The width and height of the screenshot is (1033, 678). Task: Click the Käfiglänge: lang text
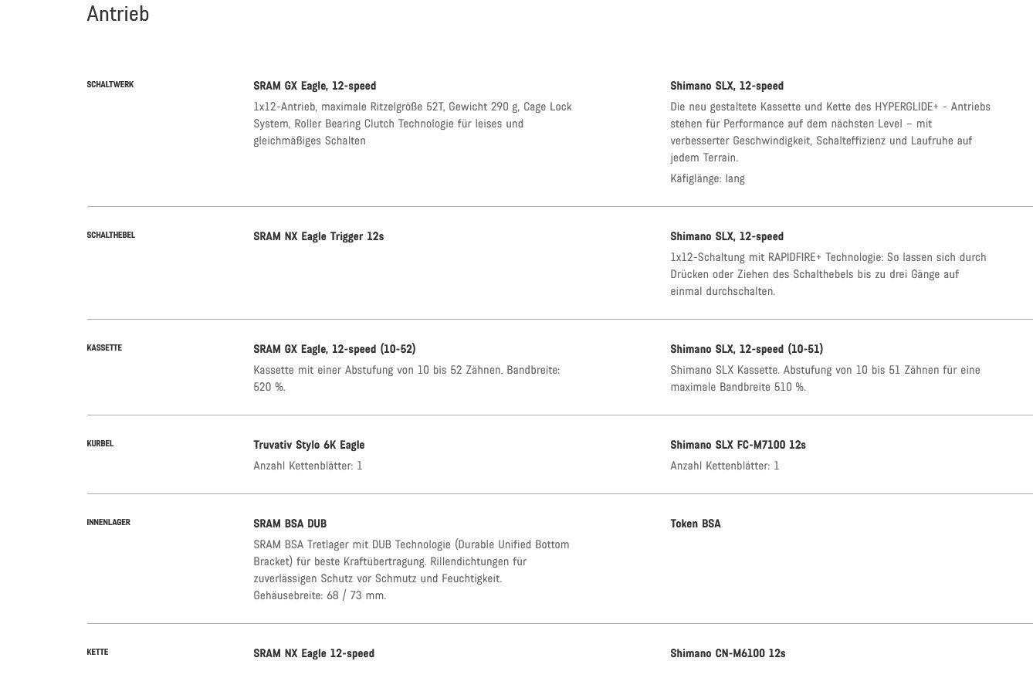click(x=707, y=178)
